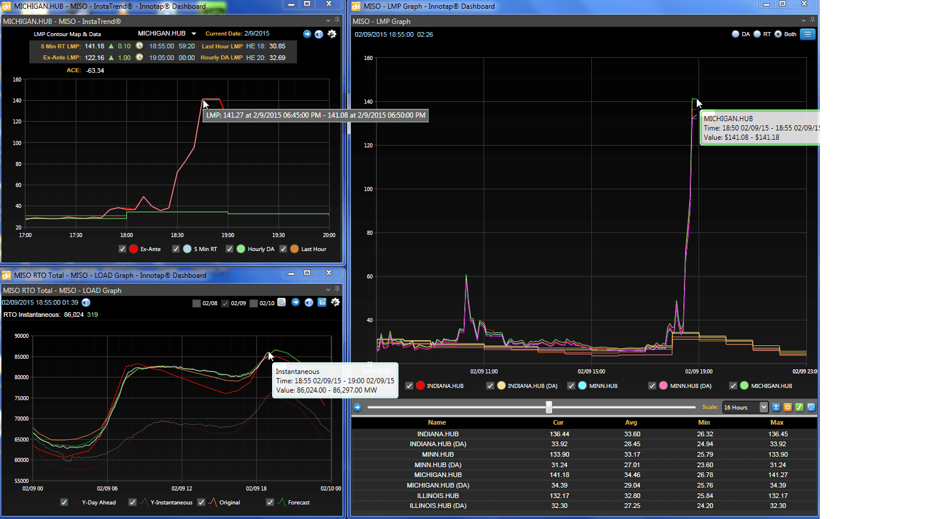
Task: Pin the MISO RTO Total LOAD Graph panel
Action: pos(337,289)
